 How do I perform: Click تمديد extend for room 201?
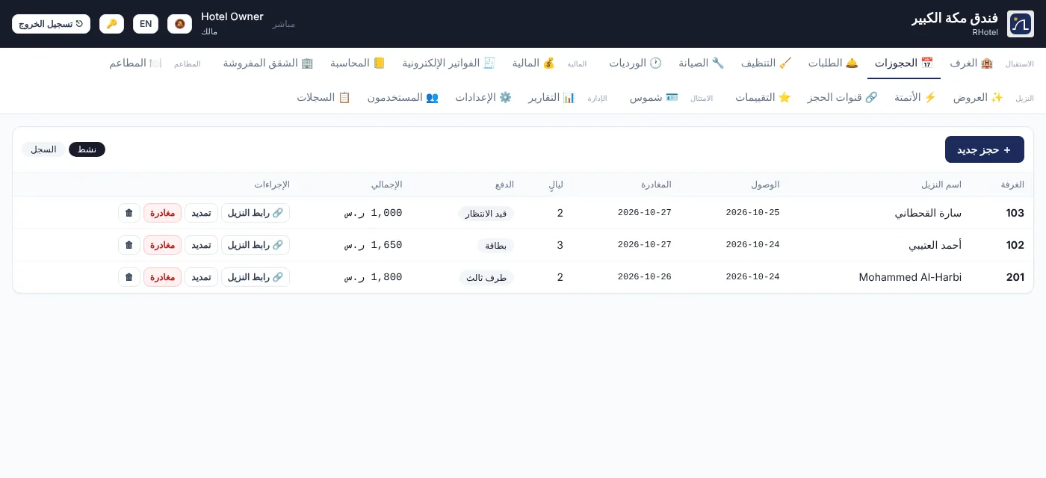pyautogui.click(x=201, y=277)
